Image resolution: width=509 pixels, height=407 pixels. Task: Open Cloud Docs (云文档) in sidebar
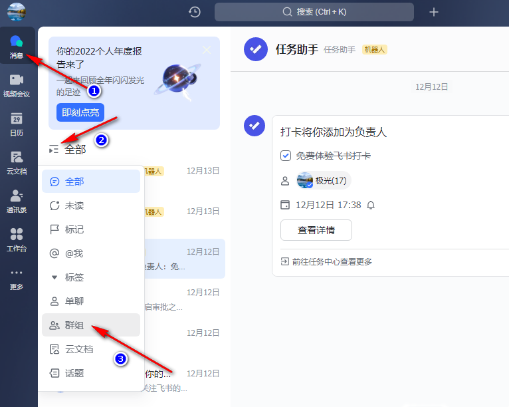17,162
